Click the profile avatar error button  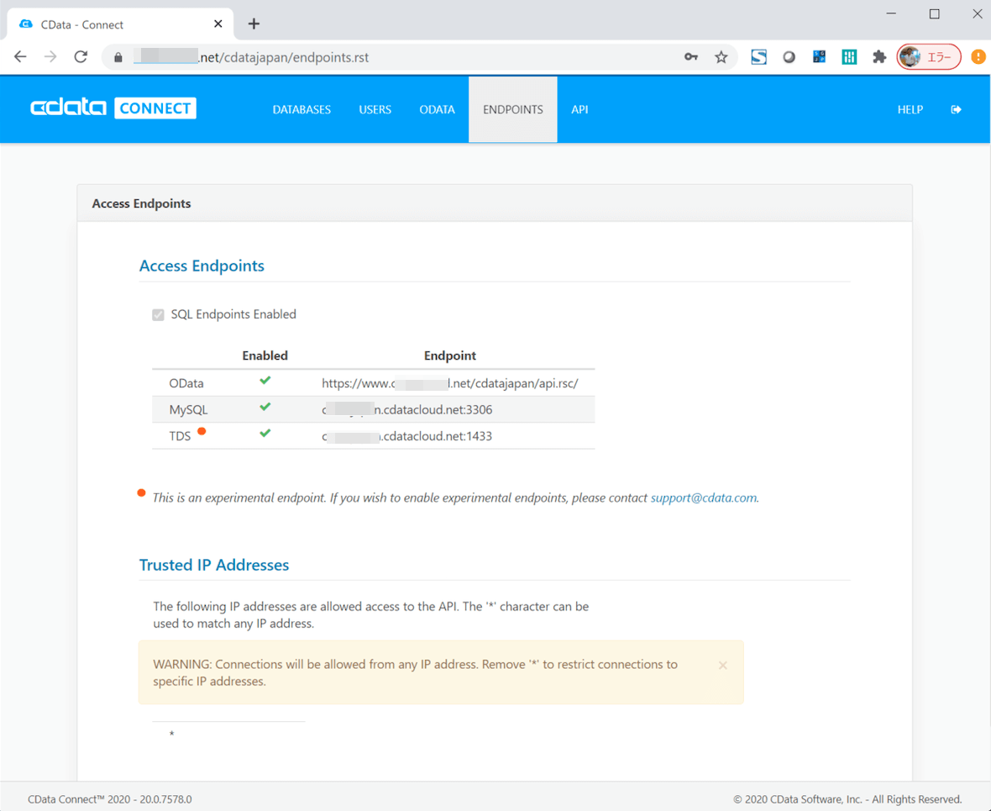tap(929, 57)
